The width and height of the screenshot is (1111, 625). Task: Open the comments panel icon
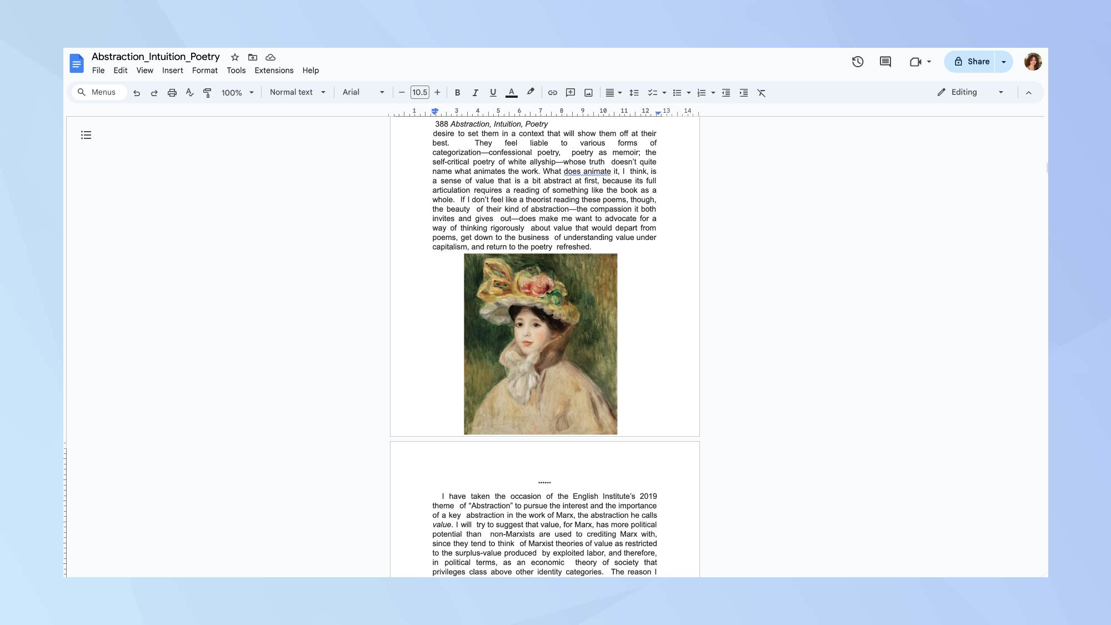click(885, 62)
